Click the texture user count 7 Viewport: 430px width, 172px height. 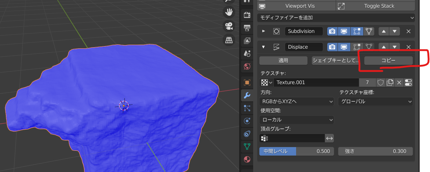(x=367, y=82)
